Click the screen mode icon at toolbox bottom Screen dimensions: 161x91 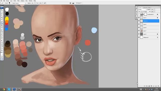click(x=2, y=59)
